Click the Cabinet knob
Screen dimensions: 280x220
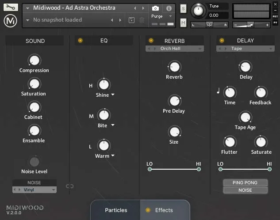tap(35, 107)
